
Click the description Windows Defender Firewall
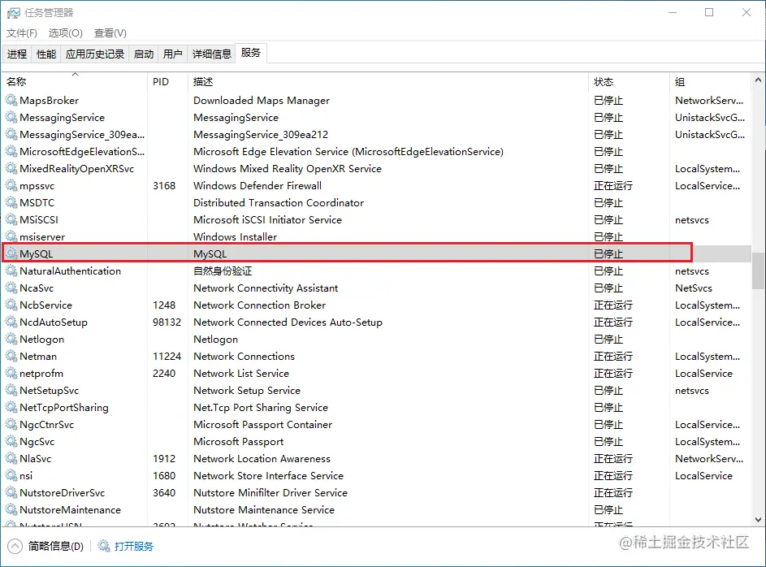click(257, 185)
